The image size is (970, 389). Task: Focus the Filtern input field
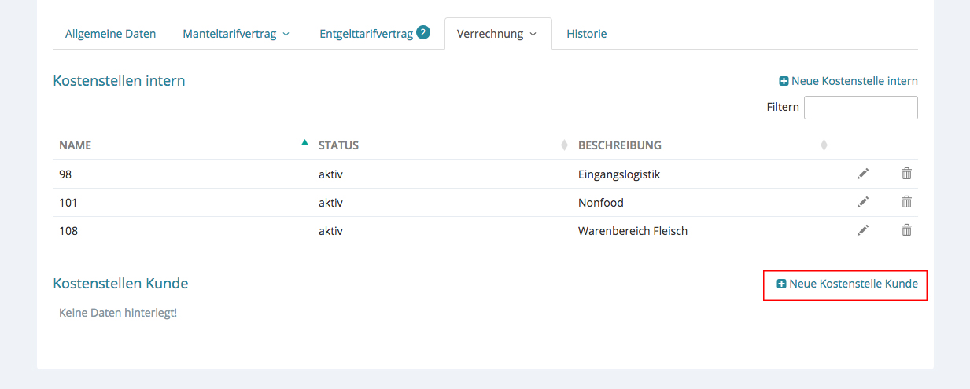pyautogui.click(x=861, y=108)
